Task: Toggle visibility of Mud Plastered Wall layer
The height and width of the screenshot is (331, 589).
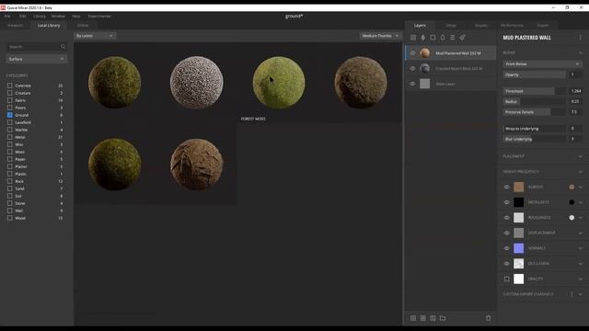Action: tap(413, 53)
